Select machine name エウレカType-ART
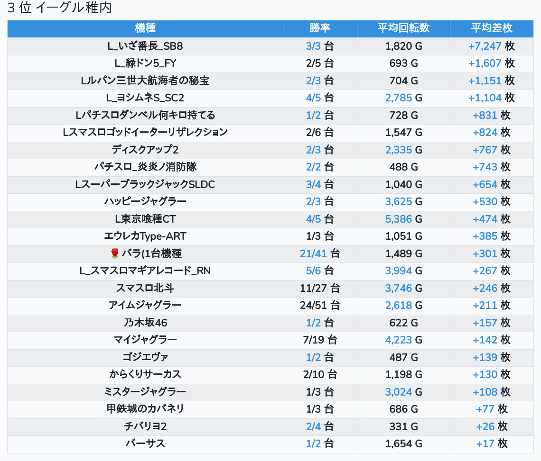Viewport: 541px width, 461px height. tap(145, 236)
